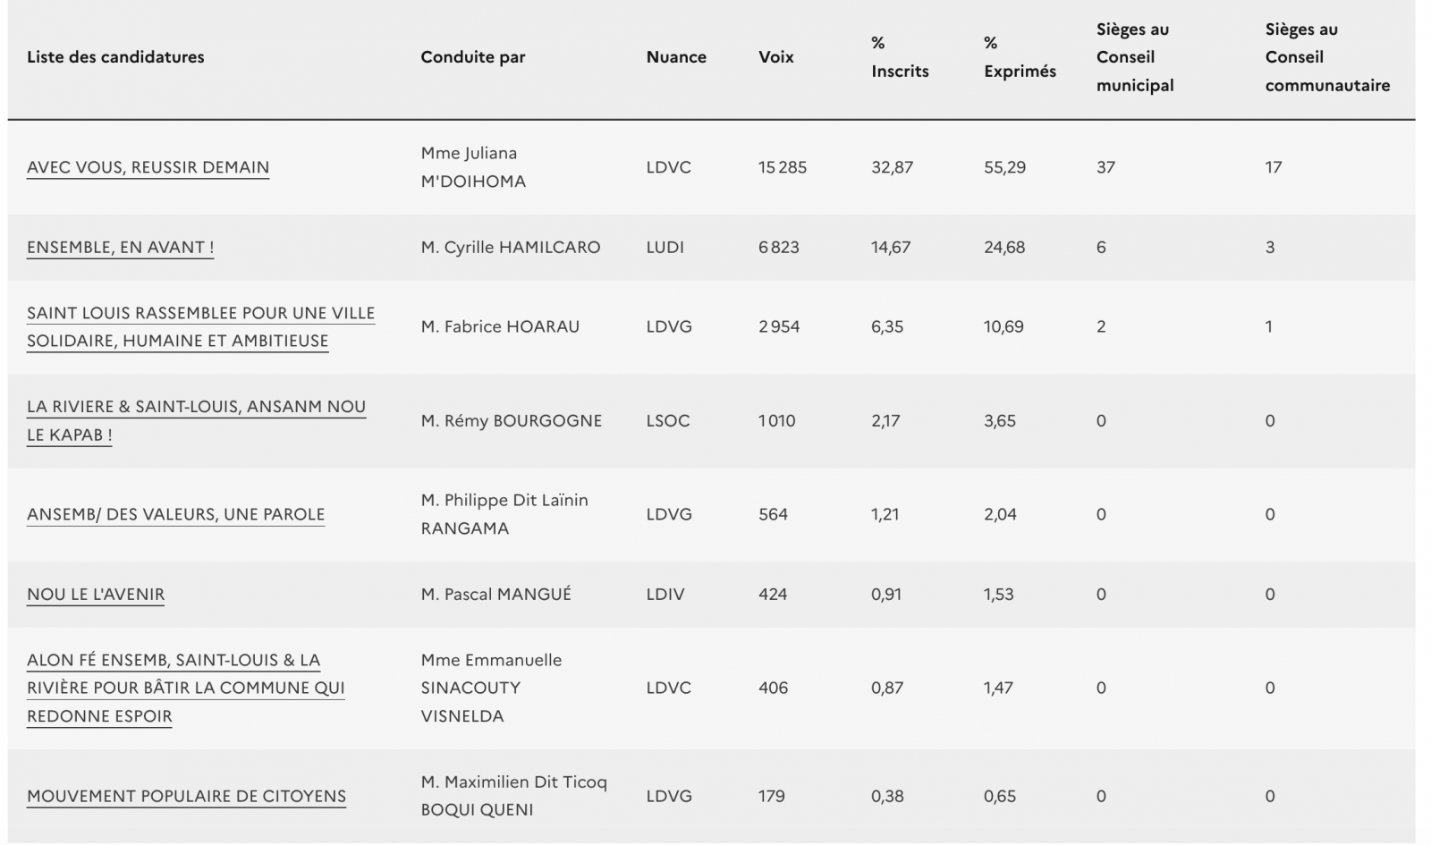Follow the ANSEMB/ DES VALEURS, UNE PAROLE link
This screenshot has width=1431, height=845.
pos(175,514)
